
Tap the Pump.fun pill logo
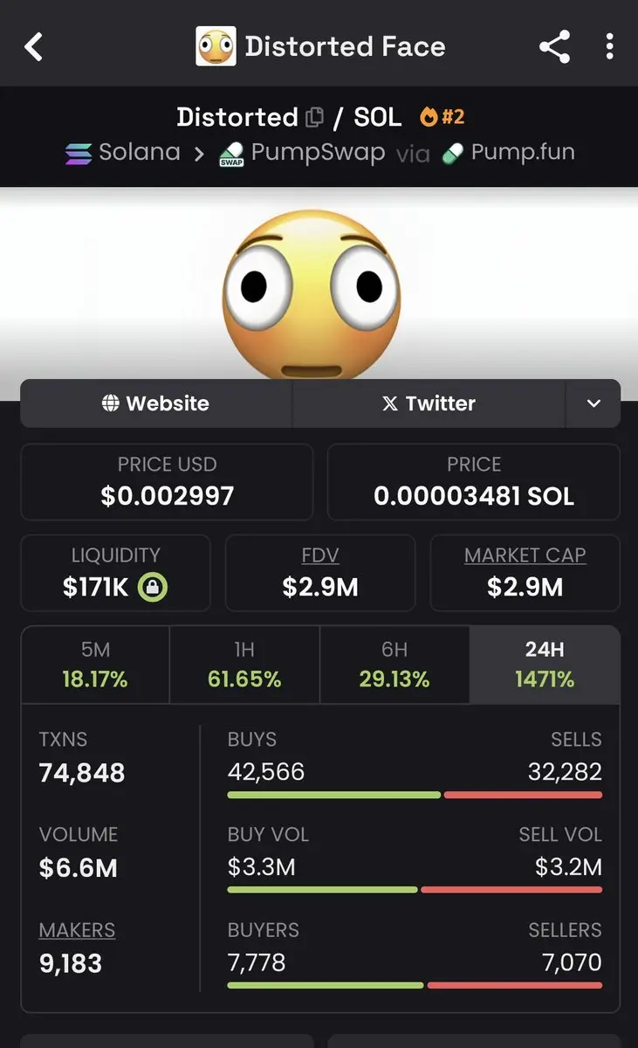(452, 154)
